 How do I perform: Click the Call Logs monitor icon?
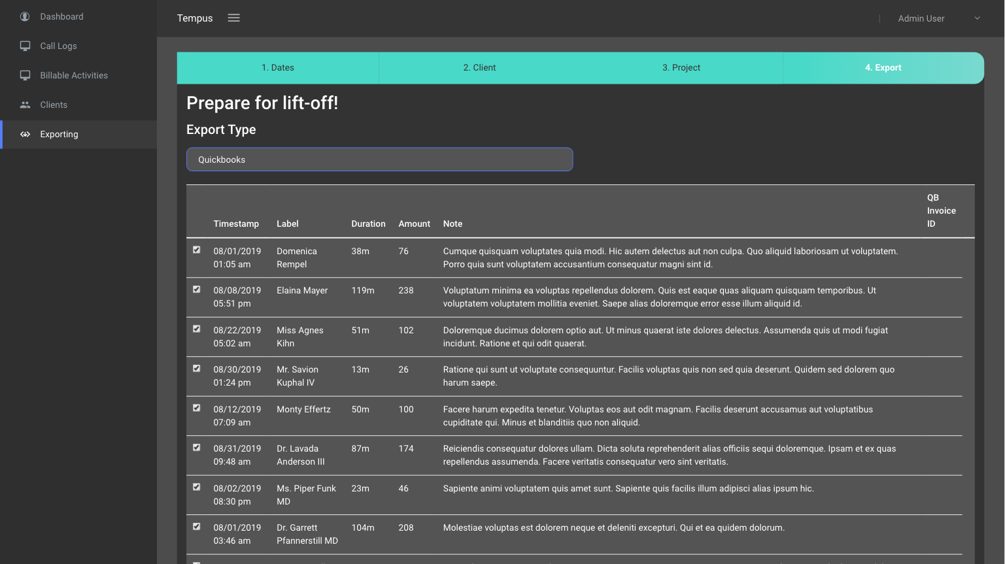[25, 46]
